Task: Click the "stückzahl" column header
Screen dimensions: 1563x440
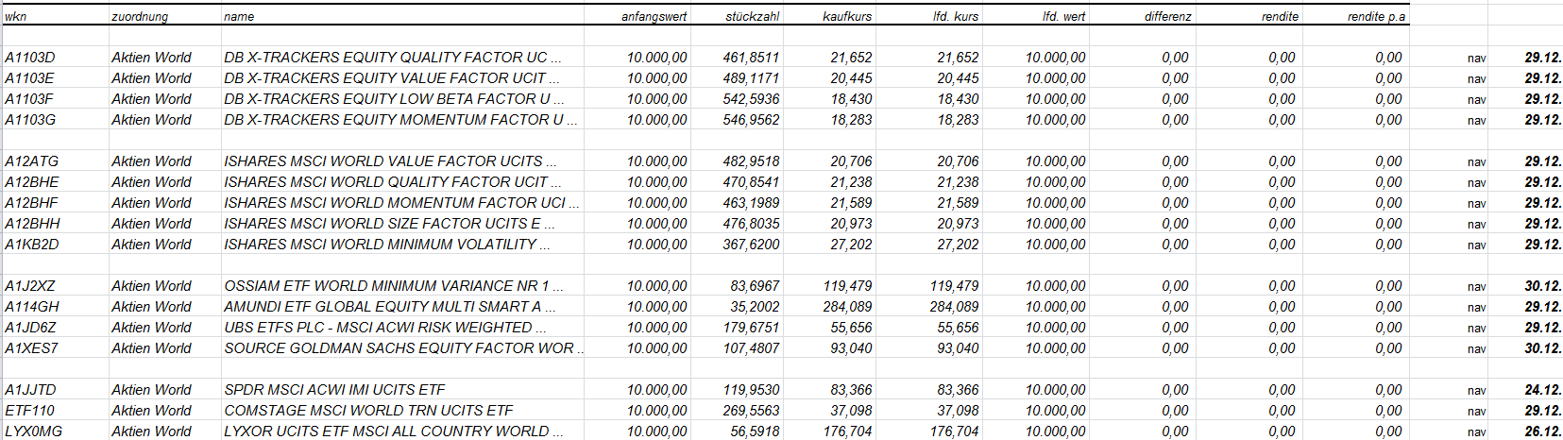Action: [752, 16]
